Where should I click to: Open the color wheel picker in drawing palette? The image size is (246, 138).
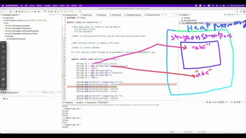pyautogui.click(x=3, y=74)
